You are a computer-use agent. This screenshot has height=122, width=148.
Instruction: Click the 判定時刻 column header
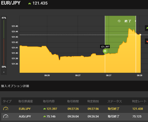[x=93, y=101]
